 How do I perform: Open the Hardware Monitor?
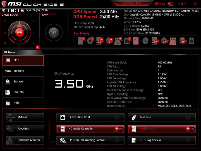tap(25, 140)
